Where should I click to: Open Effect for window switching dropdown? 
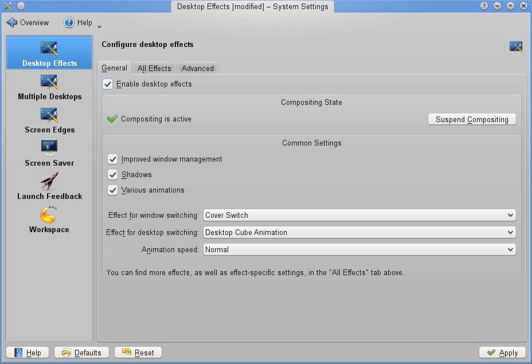tap(359, 215)
